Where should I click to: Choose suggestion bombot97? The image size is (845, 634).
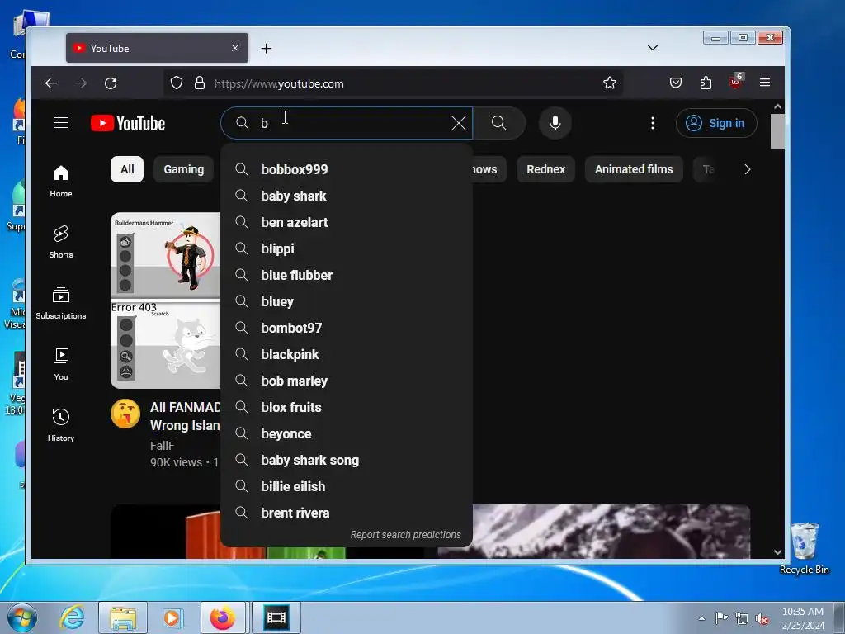(x=347, y=328)
